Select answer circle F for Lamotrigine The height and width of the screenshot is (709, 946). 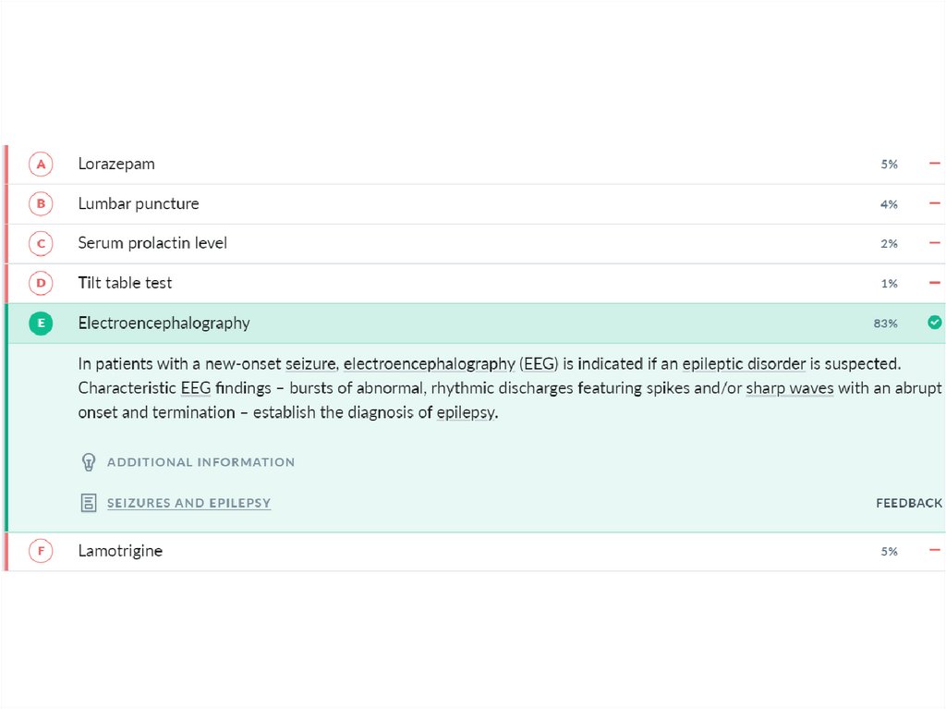pos(41,552)
